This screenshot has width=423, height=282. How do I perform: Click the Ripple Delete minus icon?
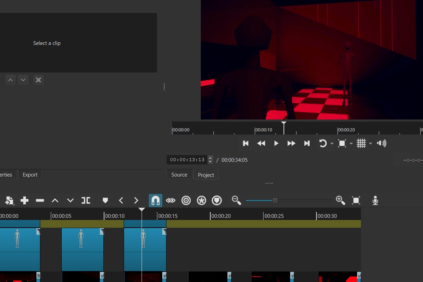click(40, 200)
